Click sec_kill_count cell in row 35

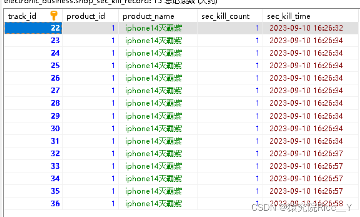tap(230, 191)
